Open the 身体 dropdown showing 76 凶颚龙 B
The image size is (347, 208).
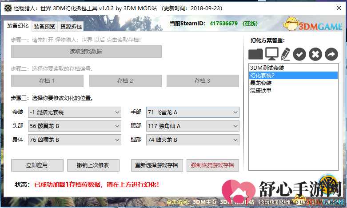[x=75, y=140]
